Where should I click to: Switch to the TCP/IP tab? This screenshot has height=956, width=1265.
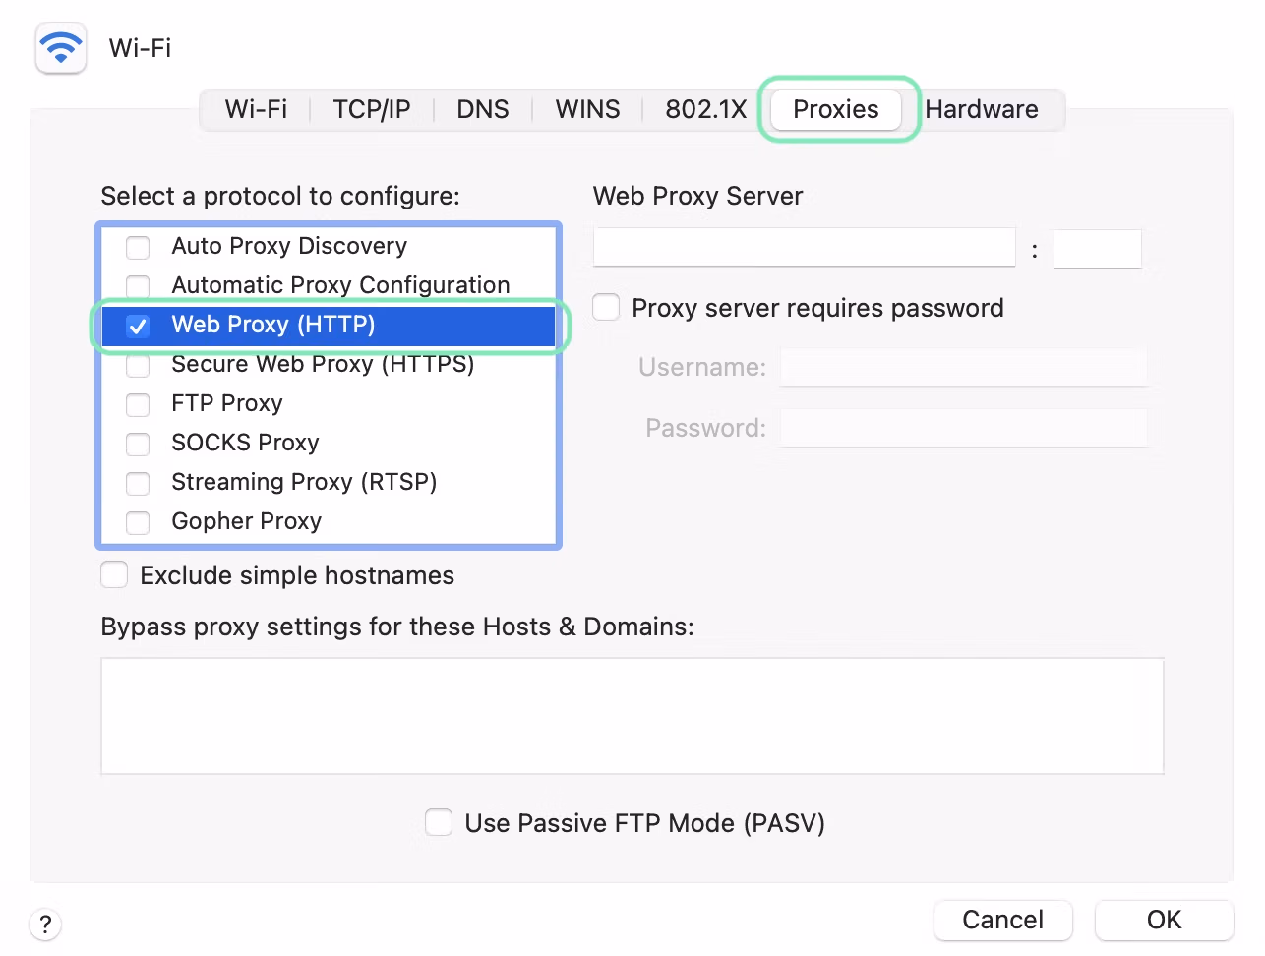371,109
